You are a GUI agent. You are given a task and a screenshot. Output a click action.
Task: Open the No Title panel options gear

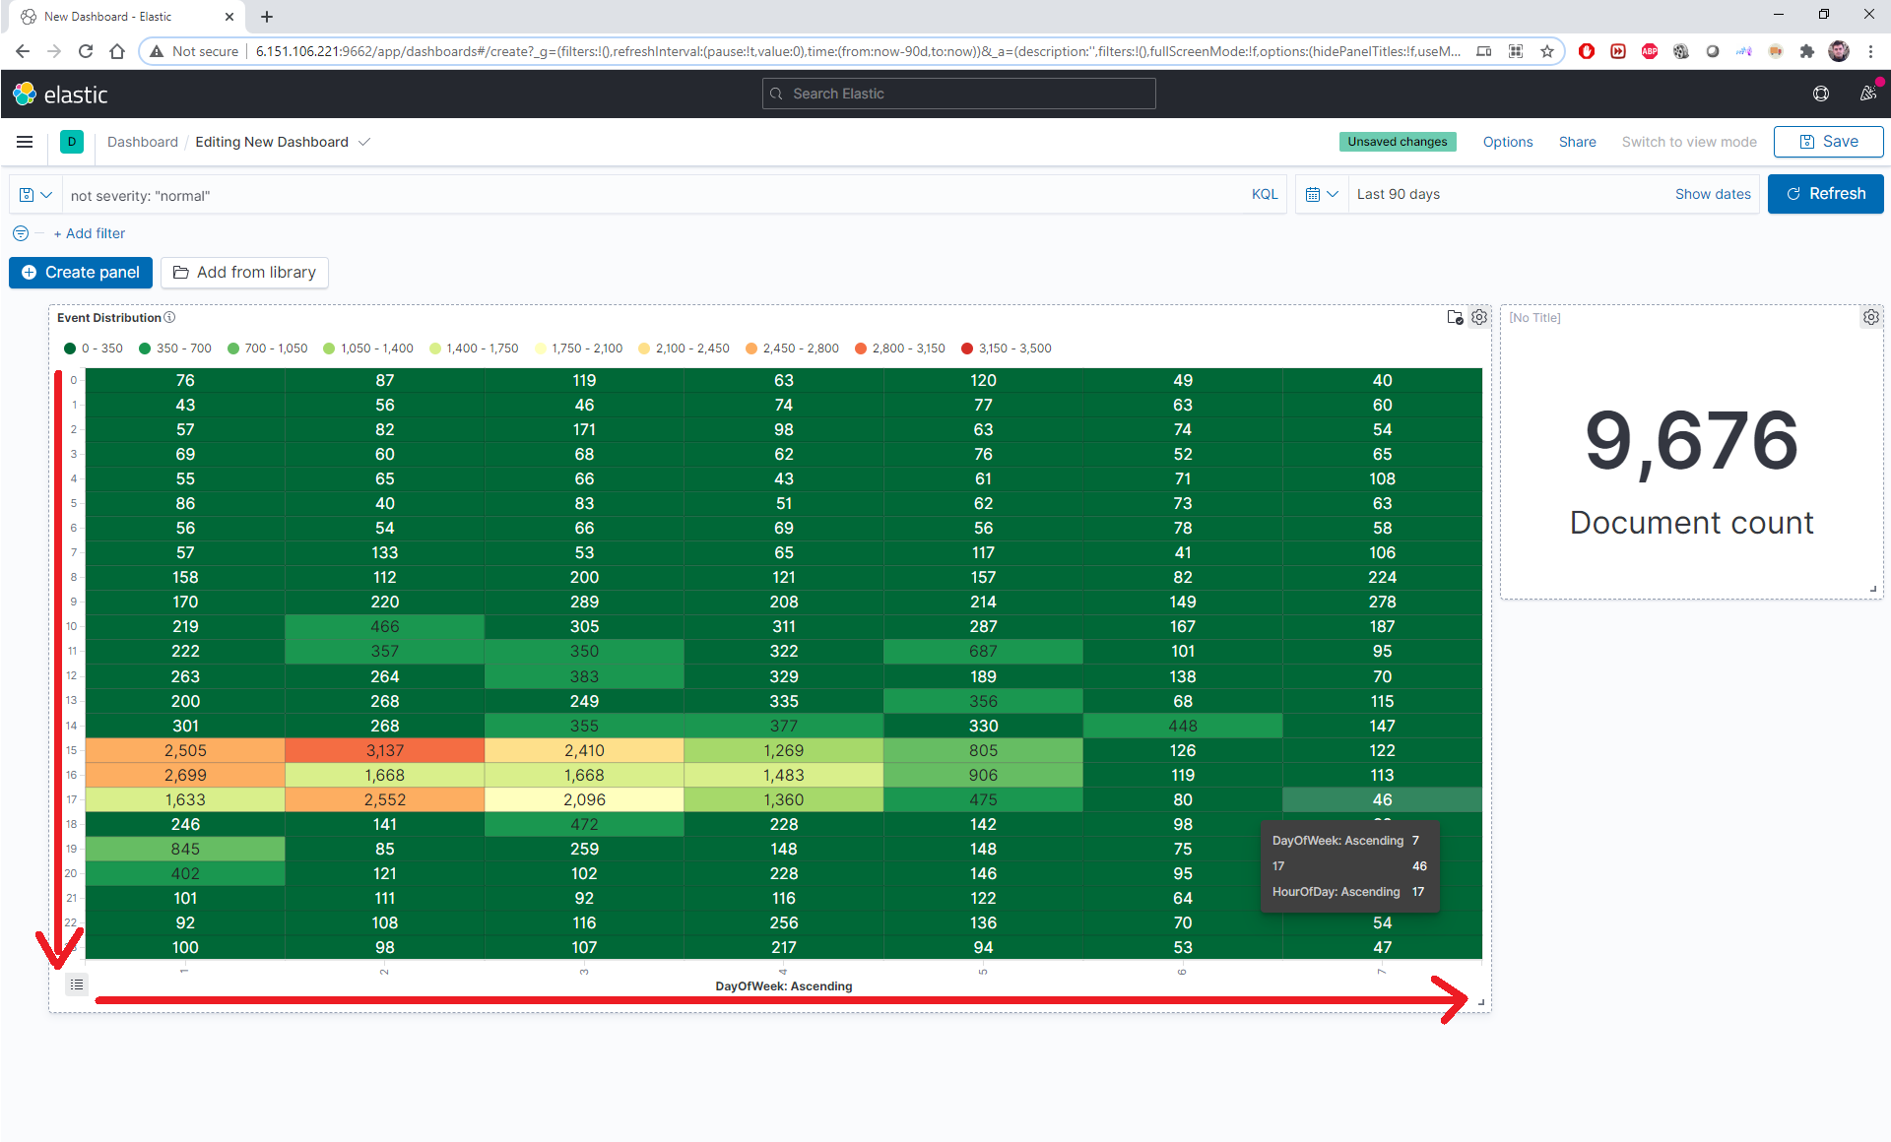pos(1870,317)
